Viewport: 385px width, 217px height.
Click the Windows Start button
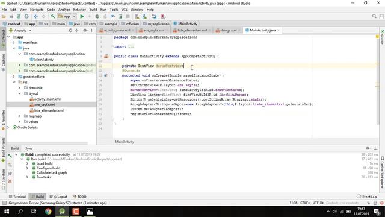(x=7, y=212)
